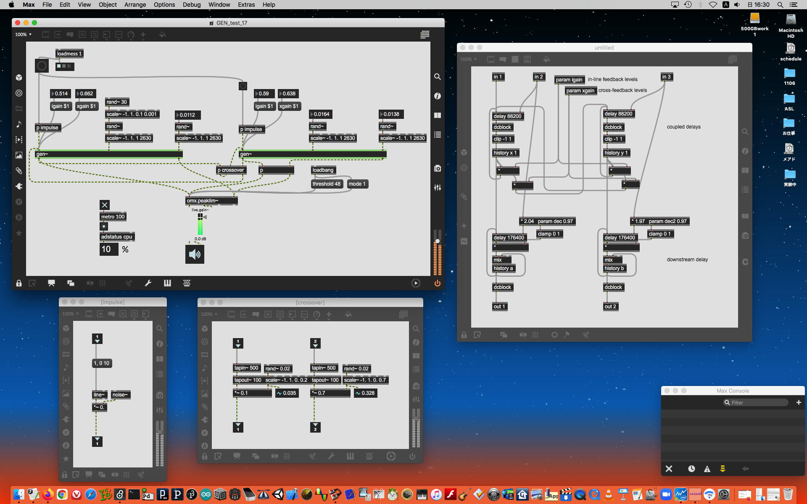Open the zoom dropdown in the impulse window
This screenshot has width=807, height=504.
[x=71, y=314]
